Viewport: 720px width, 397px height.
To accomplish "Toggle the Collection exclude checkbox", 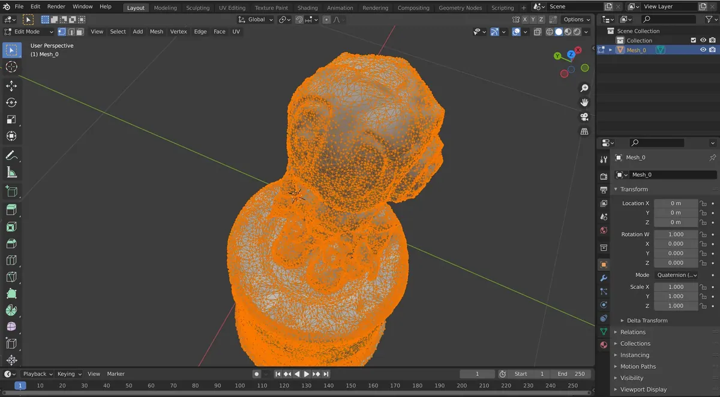I will (694, 40).
